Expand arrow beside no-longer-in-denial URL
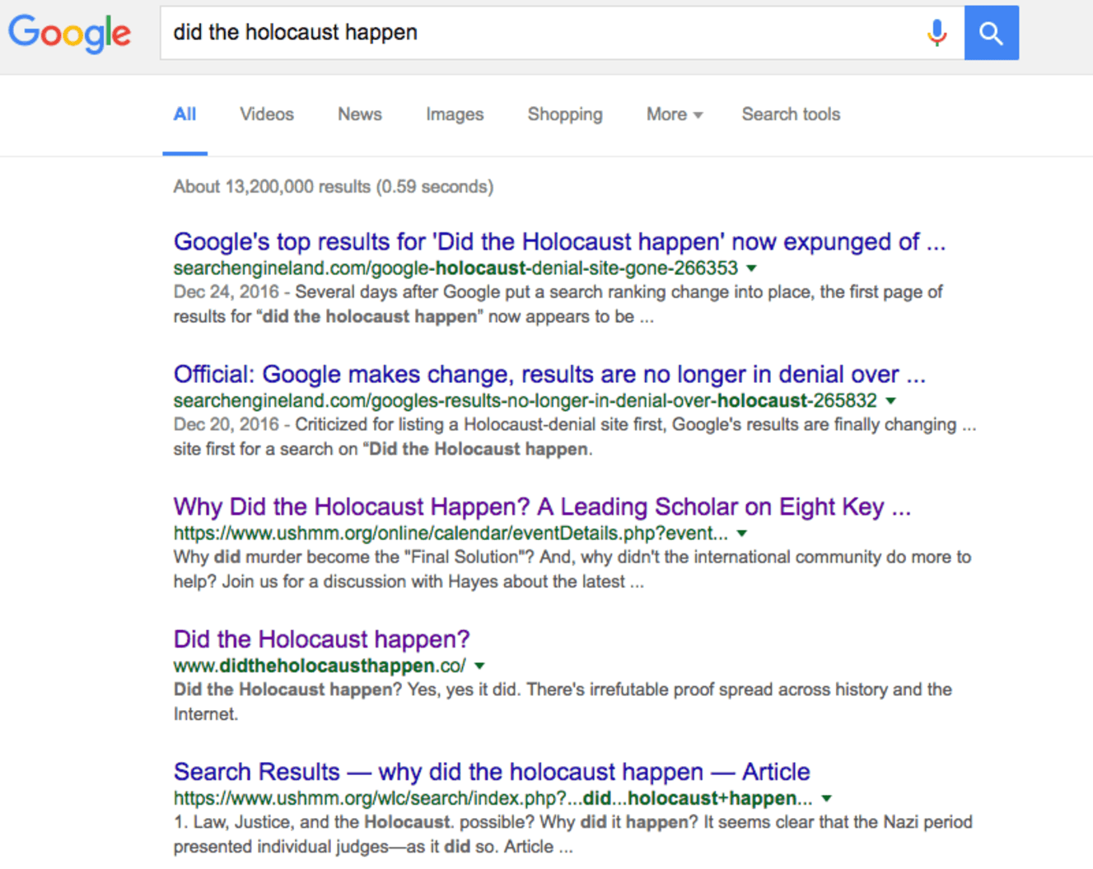This screenshot has height=869, width=1093. tap(890, 401)
